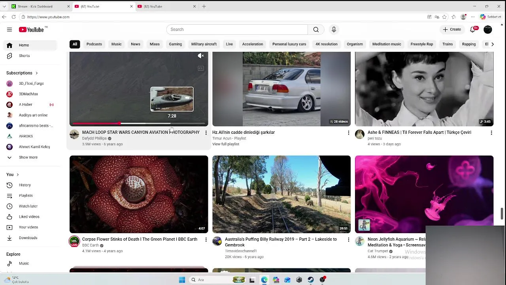
Task: Open Steam from the taskbar
Action: point(311,280)
